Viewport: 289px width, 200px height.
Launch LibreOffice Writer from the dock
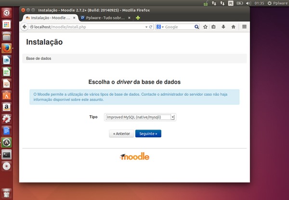coord(6,60)
